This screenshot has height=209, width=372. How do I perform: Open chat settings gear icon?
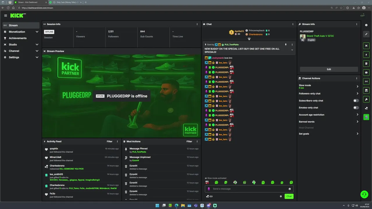[x=281, y=196]
